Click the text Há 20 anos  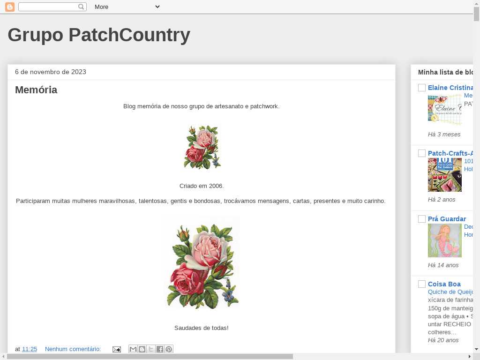(443, 340)
